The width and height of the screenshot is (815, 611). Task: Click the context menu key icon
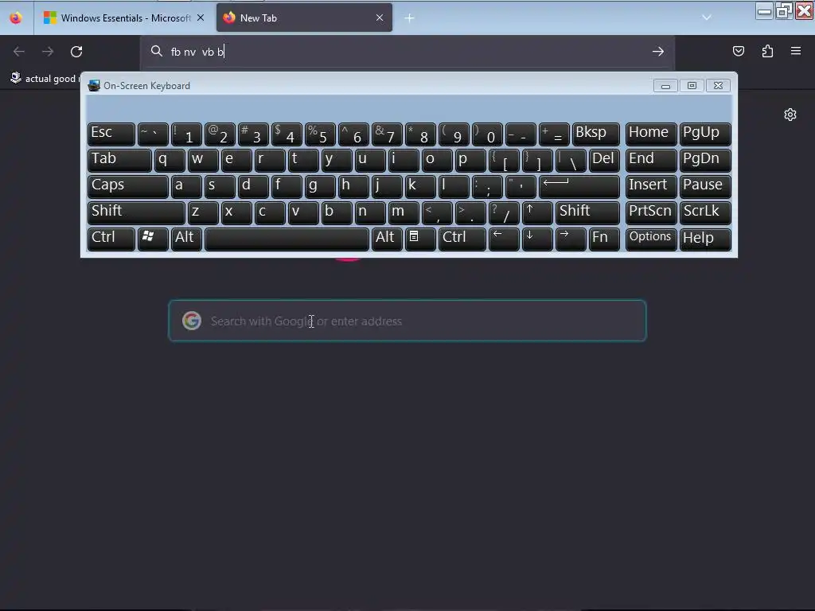tap(420, 239)
